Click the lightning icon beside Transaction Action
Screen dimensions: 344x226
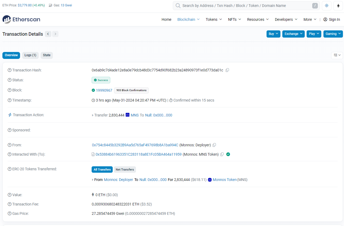point(10,115)
